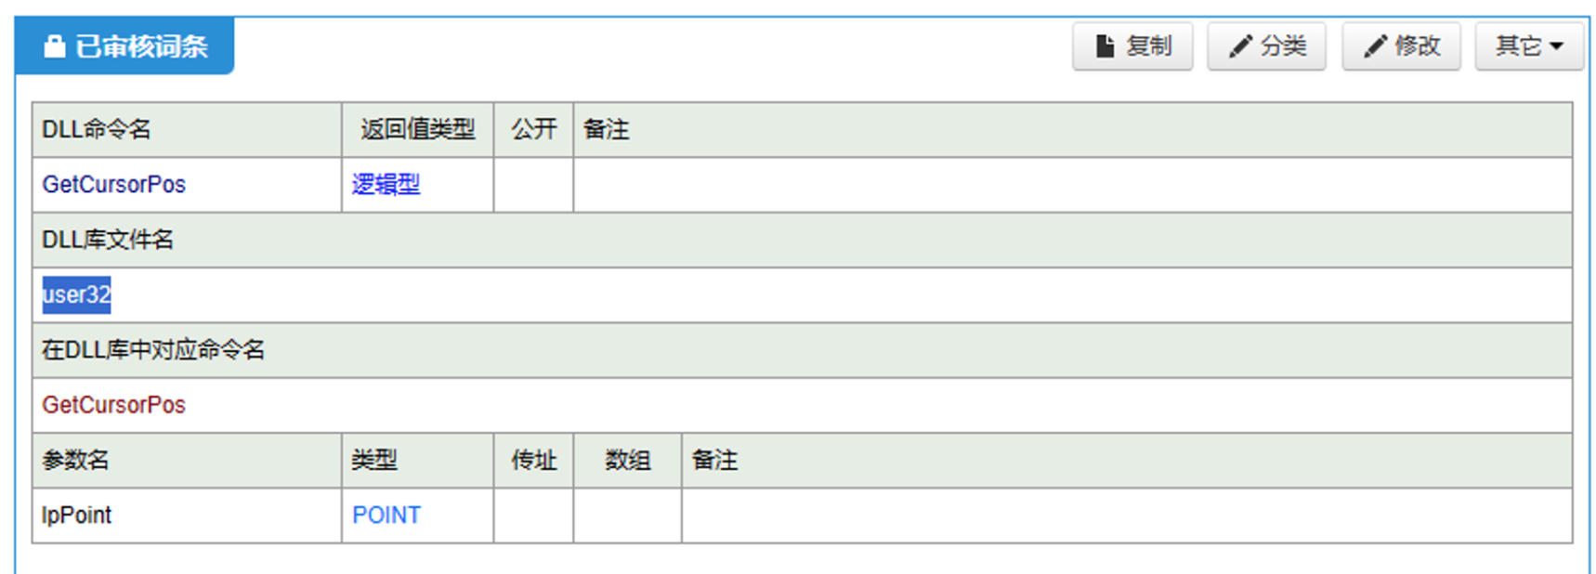This screenshot has width=1596, height=574.
Task: Click the pencil icon on 修改 button
Action: 1375,46
